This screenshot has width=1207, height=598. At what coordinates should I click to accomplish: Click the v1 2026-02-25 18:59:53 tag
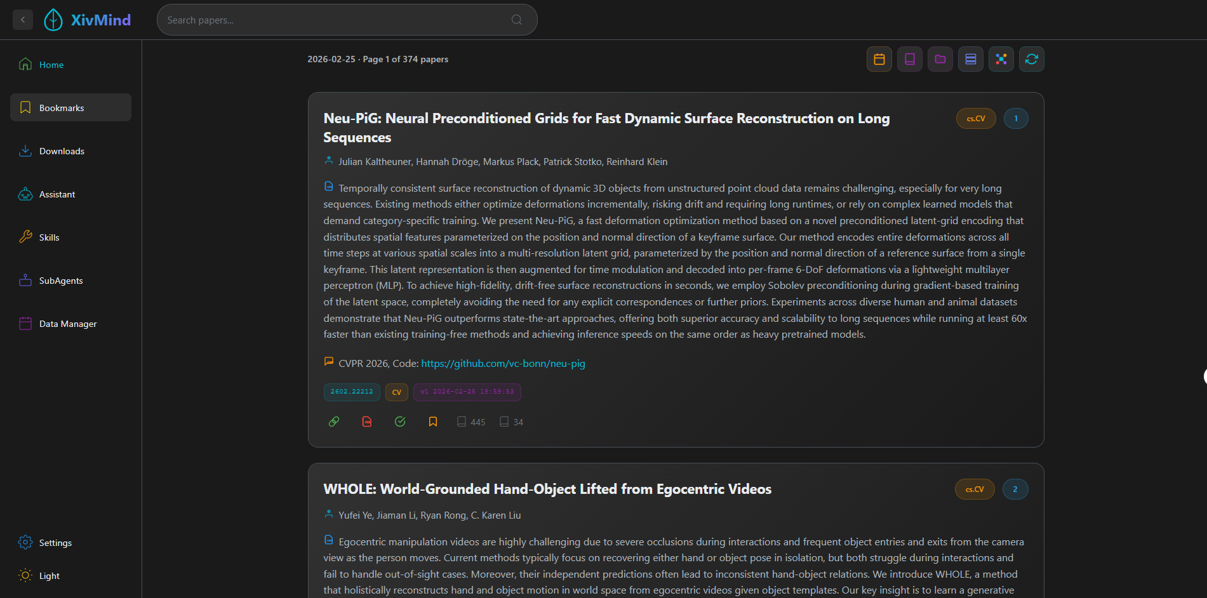467,392
